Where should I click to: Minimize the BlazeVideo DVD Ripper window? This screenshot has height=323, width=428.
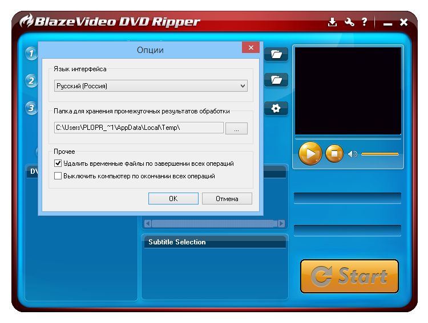click(x=387, y=24)
